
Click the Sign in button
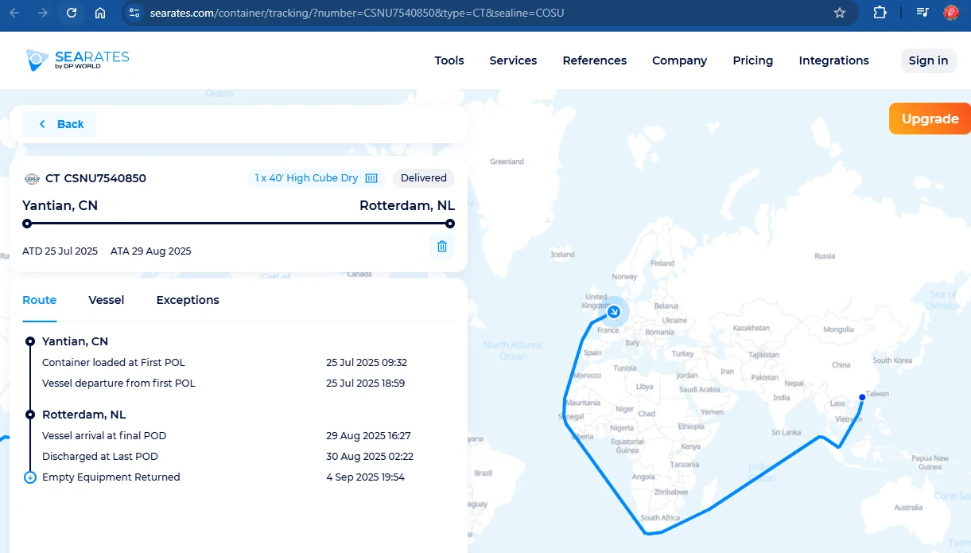click(928, 60)
